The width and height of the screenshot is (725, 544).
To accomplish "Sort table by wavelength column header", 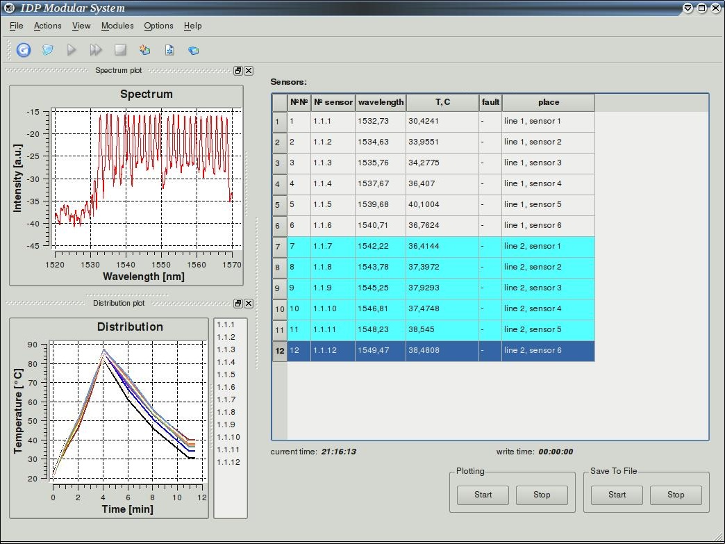I will (x=381, y=102).
